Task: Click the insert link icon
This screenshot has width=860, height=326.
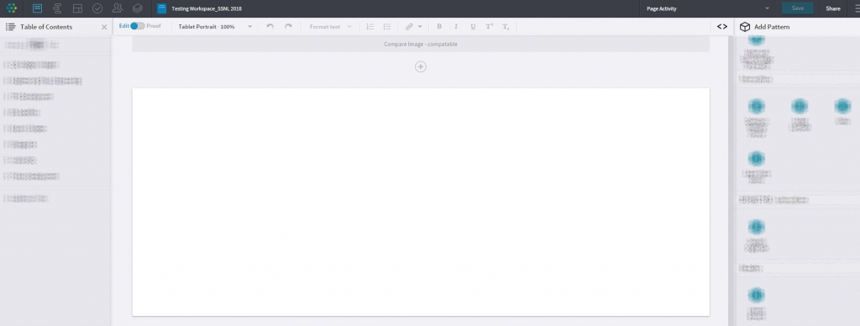Action: [x=409, y=26]
